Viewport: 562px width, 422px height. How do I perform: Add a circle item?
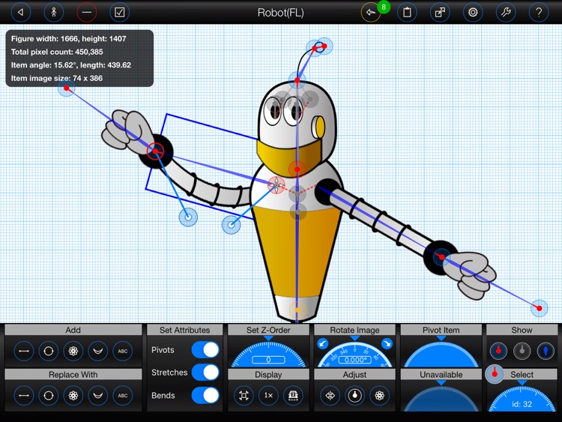point(49,351)
